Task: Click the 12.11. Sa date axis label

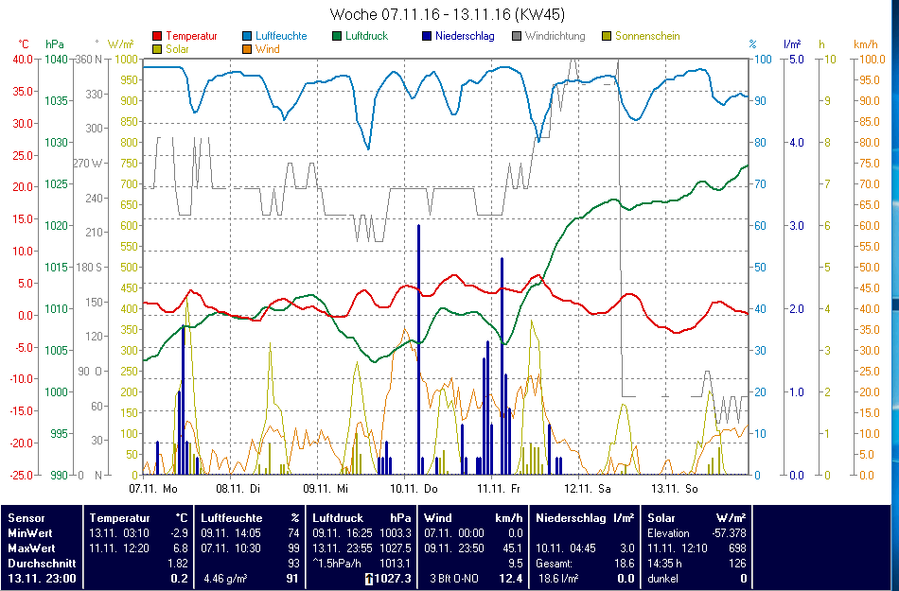Action: (589, 489)
